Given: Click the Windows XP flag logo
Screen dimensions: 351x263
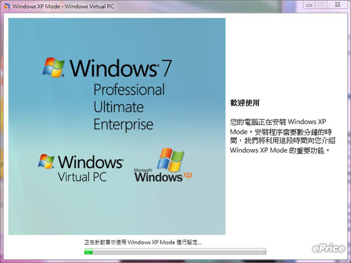Looking at the screenshot, I should (x=171, y=159).
